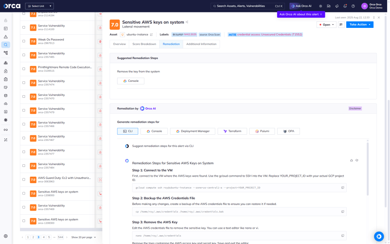Tick checkbox for AWS Guard Duty alert
Screen dimensions: 390x244
coord(24,180)
